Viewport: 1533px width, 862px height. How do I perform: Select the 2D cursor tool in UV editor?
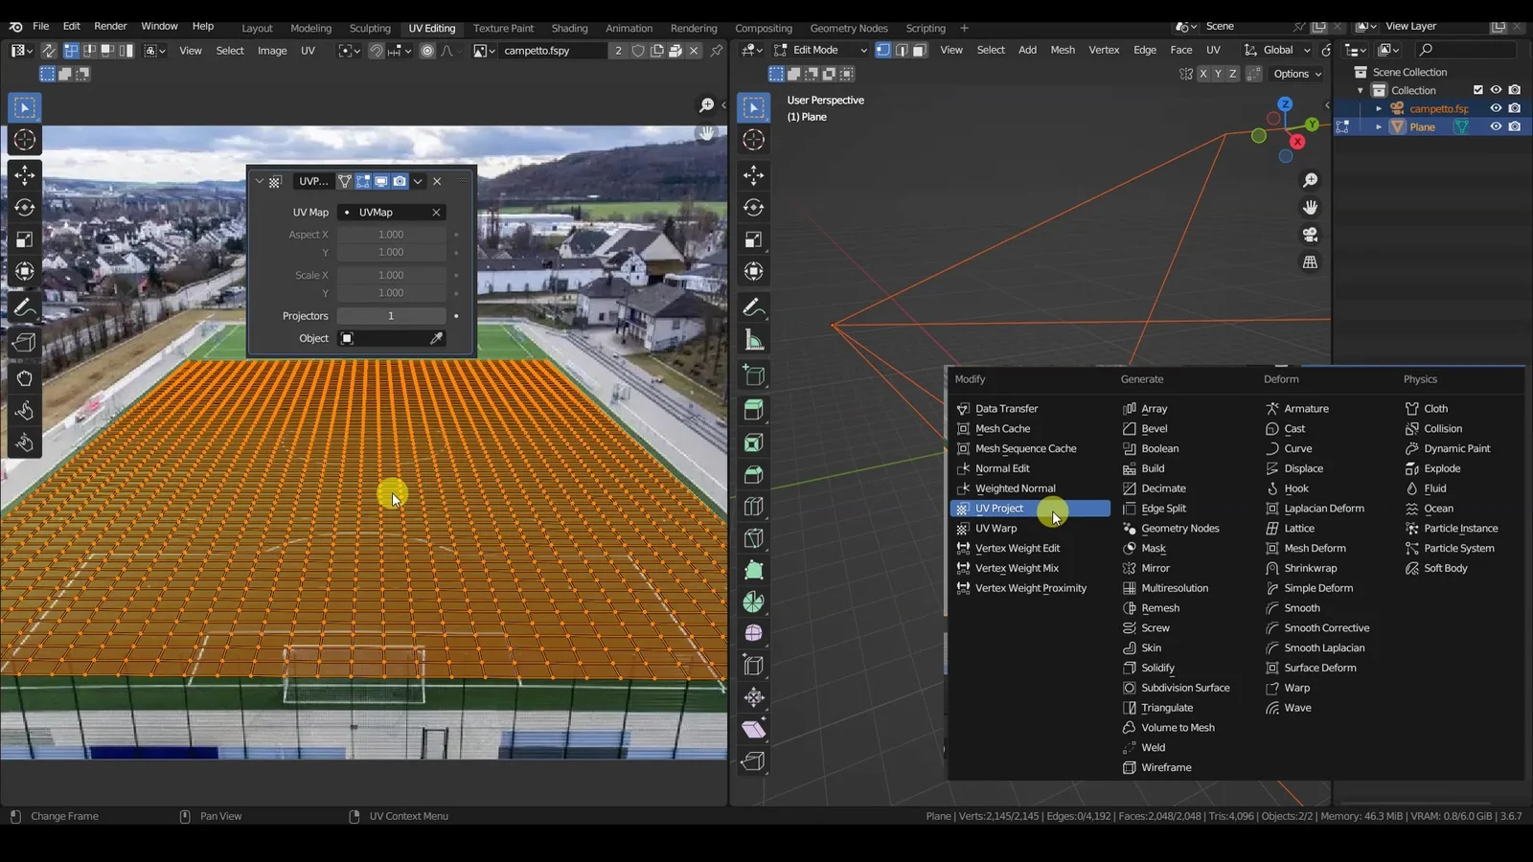[x=25, y=140]
